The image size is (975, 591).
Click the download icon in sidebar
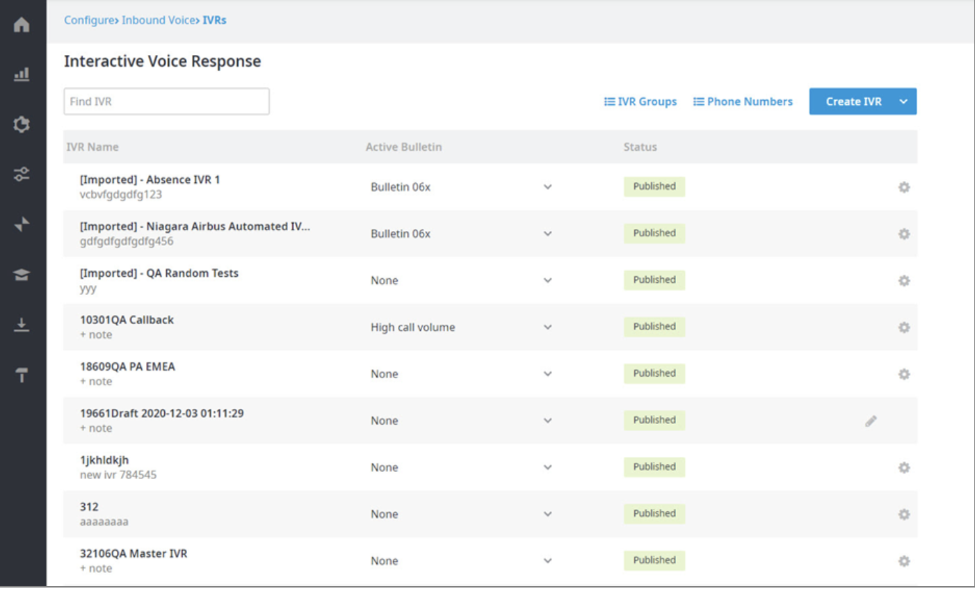22,325
